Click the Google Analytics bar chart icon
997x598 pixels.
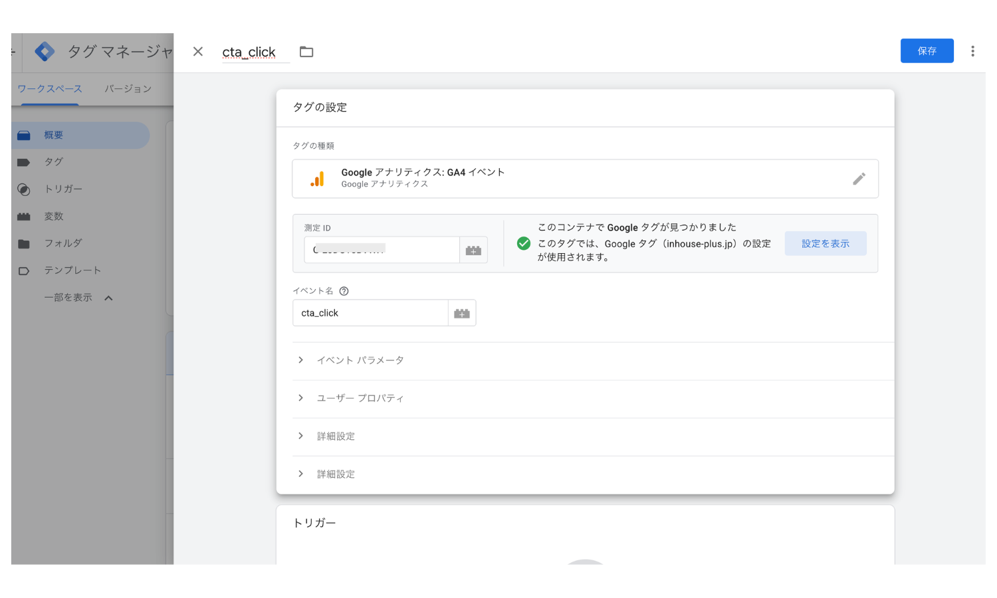318,179
